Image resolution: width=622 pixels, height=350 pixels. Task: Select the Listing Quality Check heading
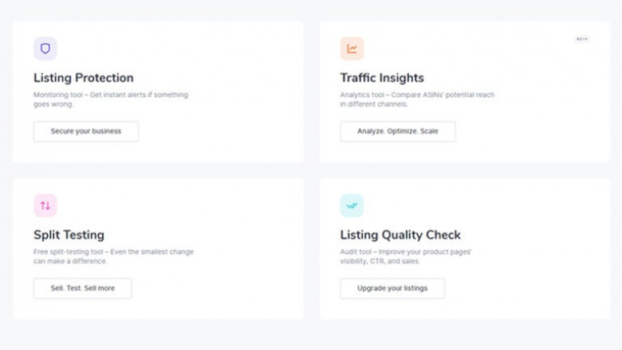(400, 235)
